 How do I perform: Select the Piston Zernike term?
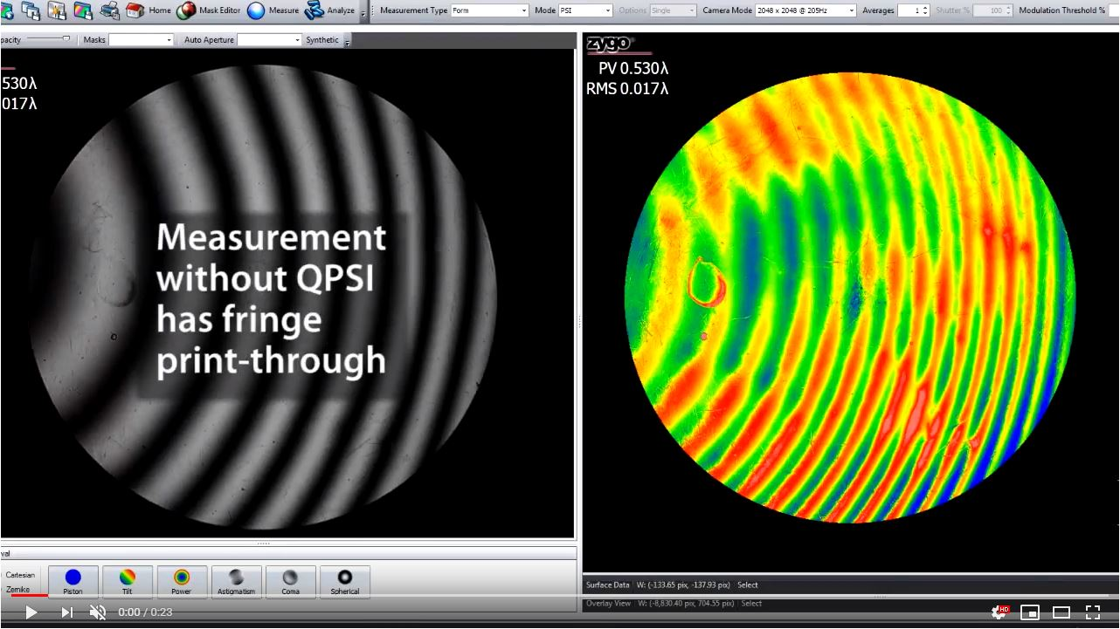coord(73,581)
